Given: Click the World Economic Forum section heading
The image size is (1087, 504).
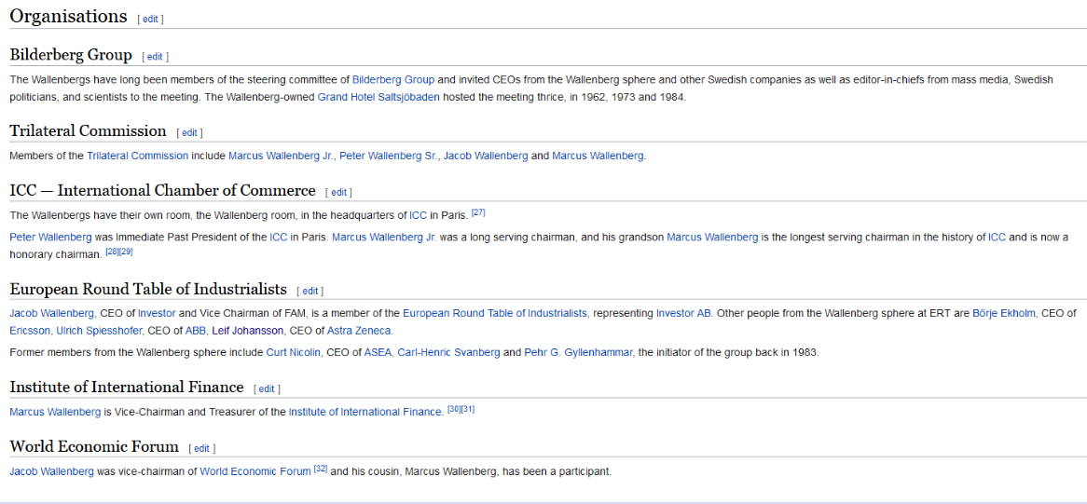Looking at the screenshot, I should (x=94, y=446).
